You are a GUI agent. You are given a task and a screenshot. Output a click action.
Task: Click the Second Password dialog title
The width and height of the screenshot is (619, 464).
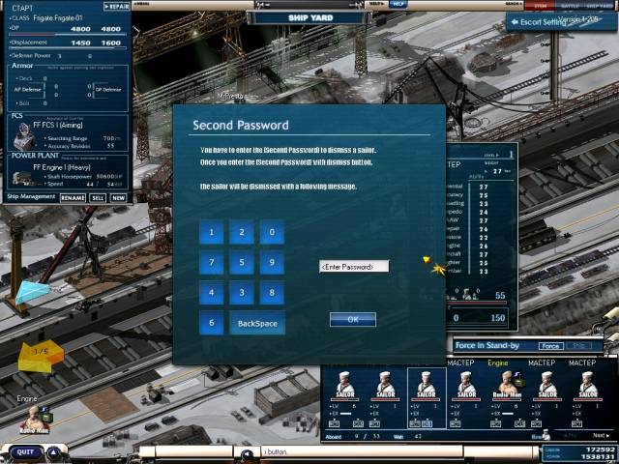241,125
